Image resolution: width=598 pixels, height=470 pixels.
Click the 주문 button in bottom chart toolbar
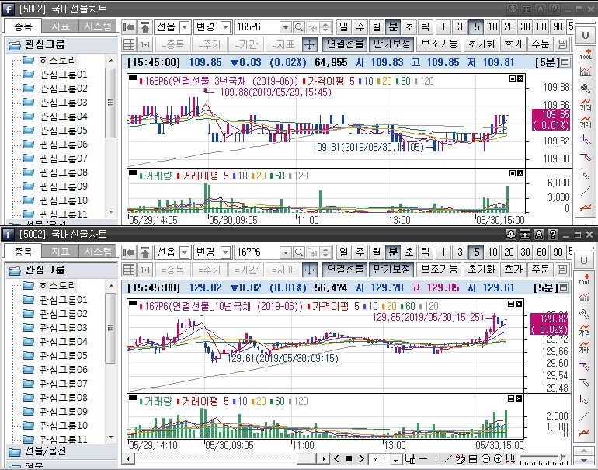540,269
